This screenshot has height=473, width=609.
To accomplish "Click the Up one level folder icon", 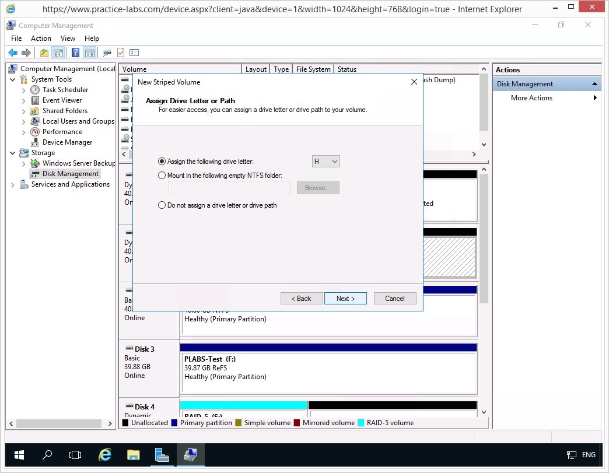I will click(x=44, y=52).
